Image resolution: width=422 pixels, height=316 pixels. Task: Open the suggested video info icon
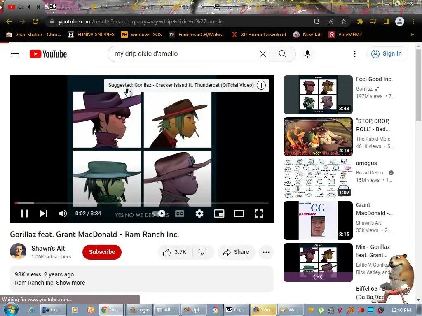click(261, 85)
